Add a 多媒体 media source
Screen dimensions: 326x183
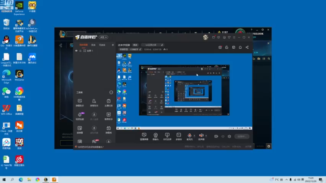[178, 137]
